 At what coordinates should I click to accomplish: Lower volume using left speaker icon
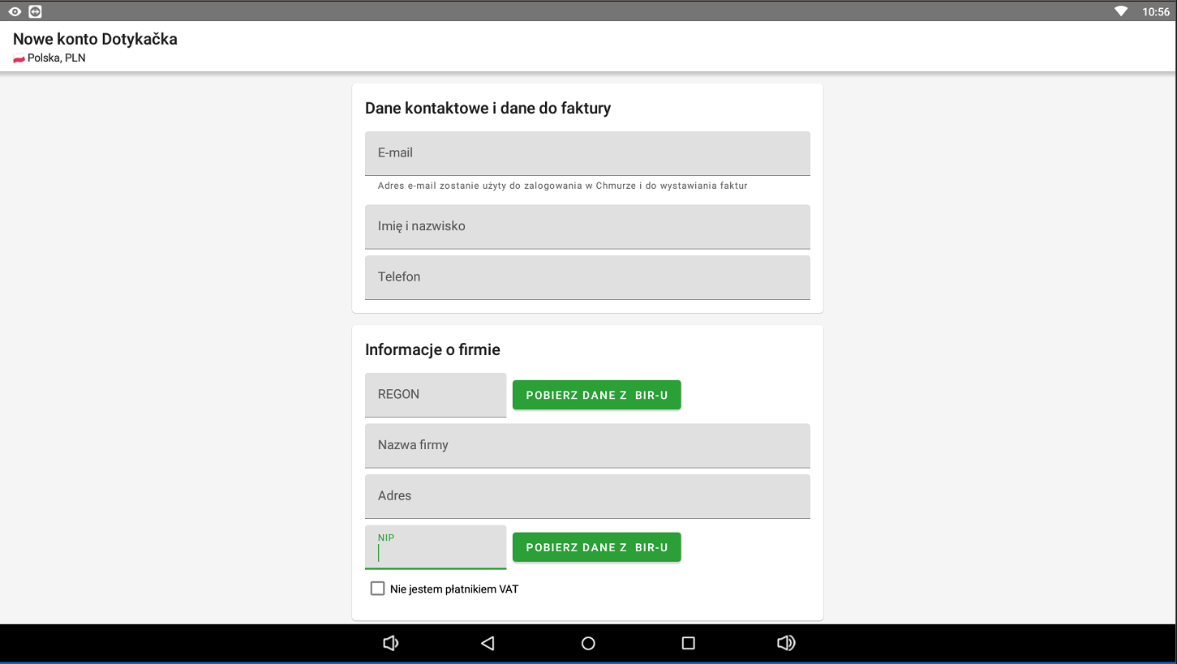tap(390, 643)
